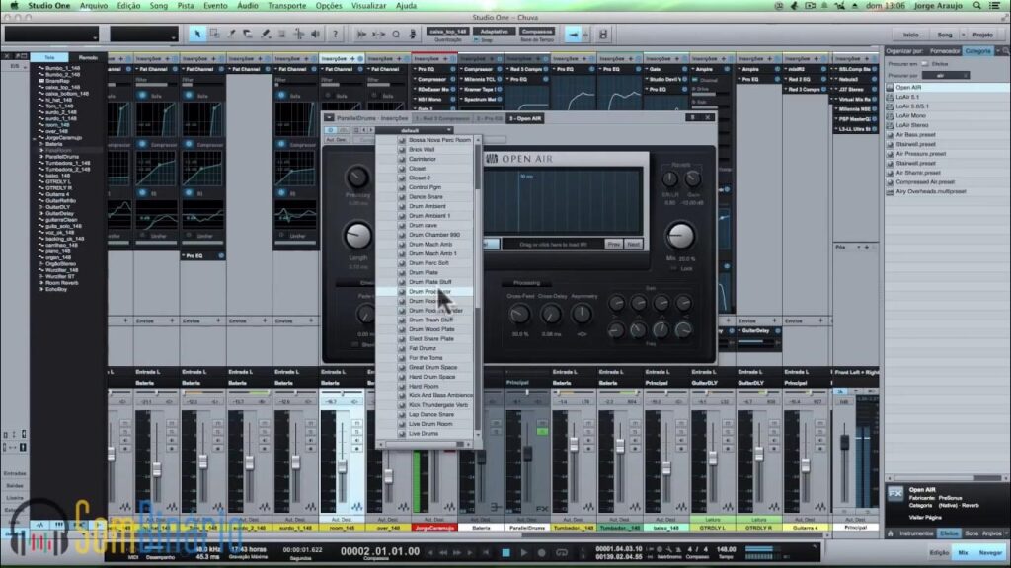1011x568 pixels.
Task: Open the notification center list icon
Action: (995, 5)
